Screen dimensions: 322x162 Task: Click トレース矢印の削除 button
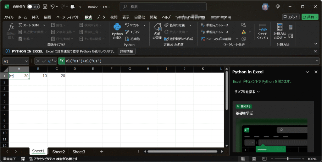coord(216,39)
